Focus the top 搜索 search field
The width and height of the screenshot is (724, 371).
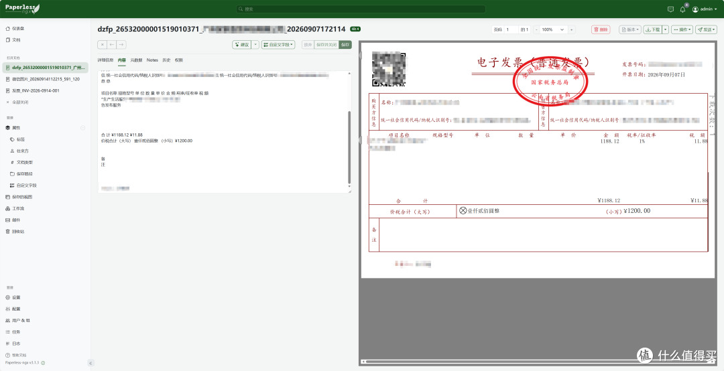(361, 9)
